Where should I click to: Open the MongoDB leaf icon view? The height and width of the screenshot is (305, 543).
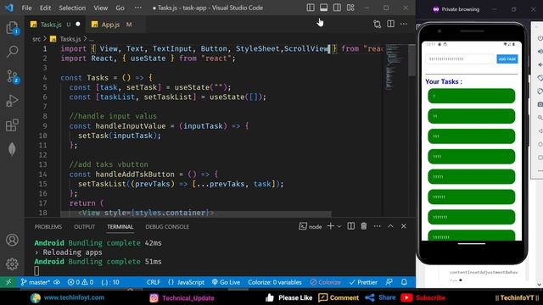(12, 149)
